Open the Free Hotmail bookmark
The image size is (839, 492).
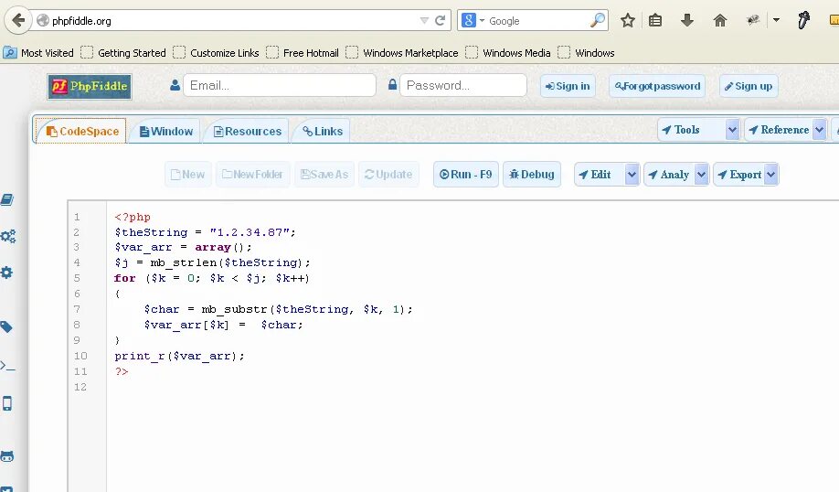coord(303,53)
